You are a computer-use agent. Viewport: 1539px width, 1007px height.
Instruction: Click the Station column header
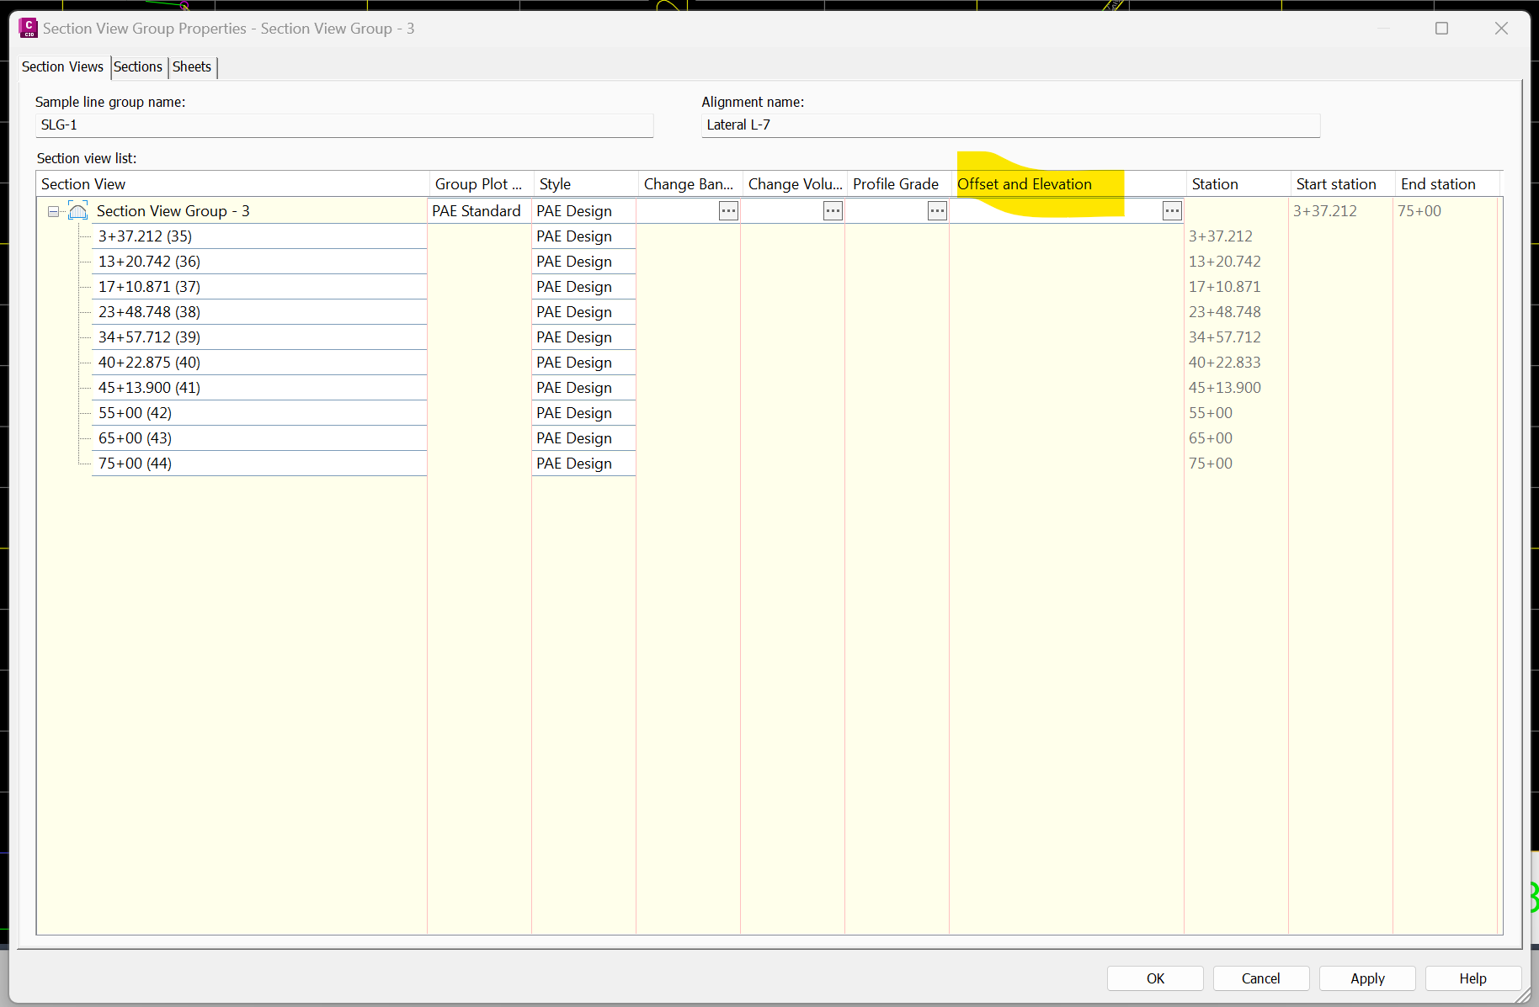1215,183
